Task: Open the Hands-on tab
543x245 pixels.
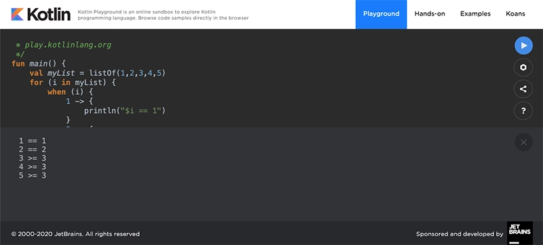Action: tap(430, 14)
